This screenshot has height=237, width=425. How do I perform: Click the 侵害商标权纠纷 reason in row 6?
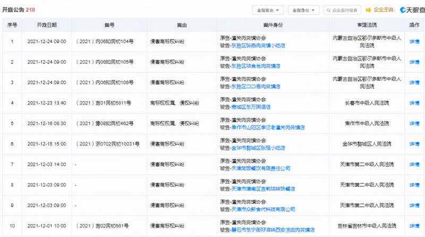point(167,144)
